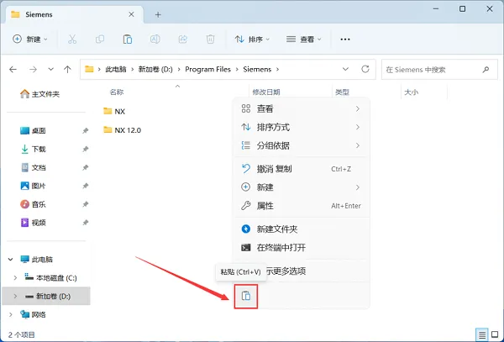Unpin 桌面 using its pin icon
The height and width of the screenshot is (342, 504).
(x=85, y=130)
